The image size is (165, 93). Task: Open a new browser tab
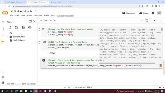pos(74,2)
